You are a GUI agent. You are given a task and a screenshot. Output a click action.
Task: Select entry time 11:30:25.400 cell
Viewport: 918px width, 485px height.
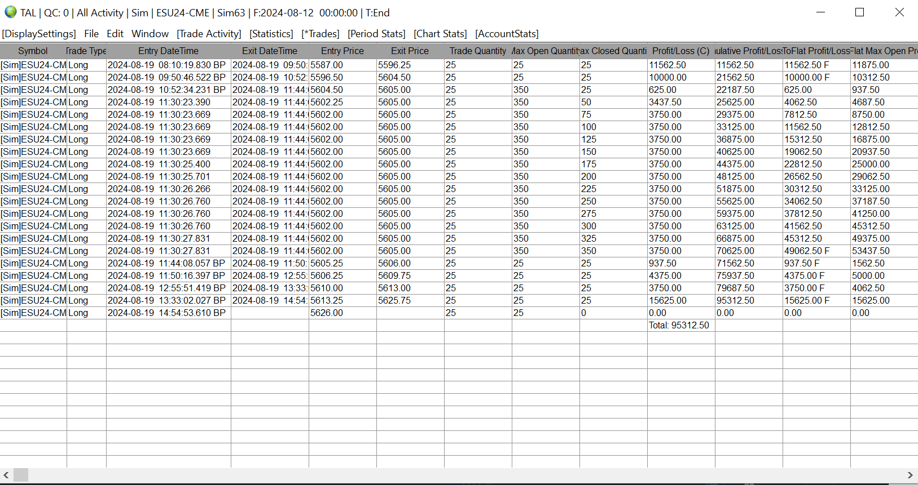coord(169,164)
